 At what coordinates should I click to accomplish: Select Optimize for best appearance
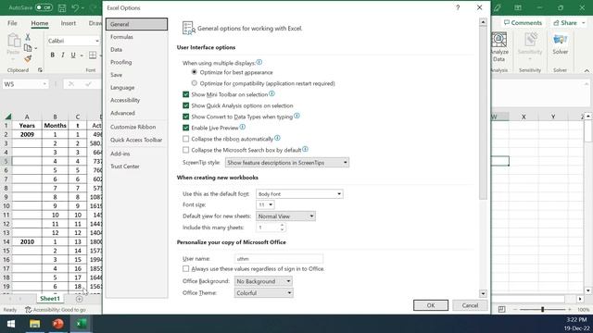(x=195, y=72)
